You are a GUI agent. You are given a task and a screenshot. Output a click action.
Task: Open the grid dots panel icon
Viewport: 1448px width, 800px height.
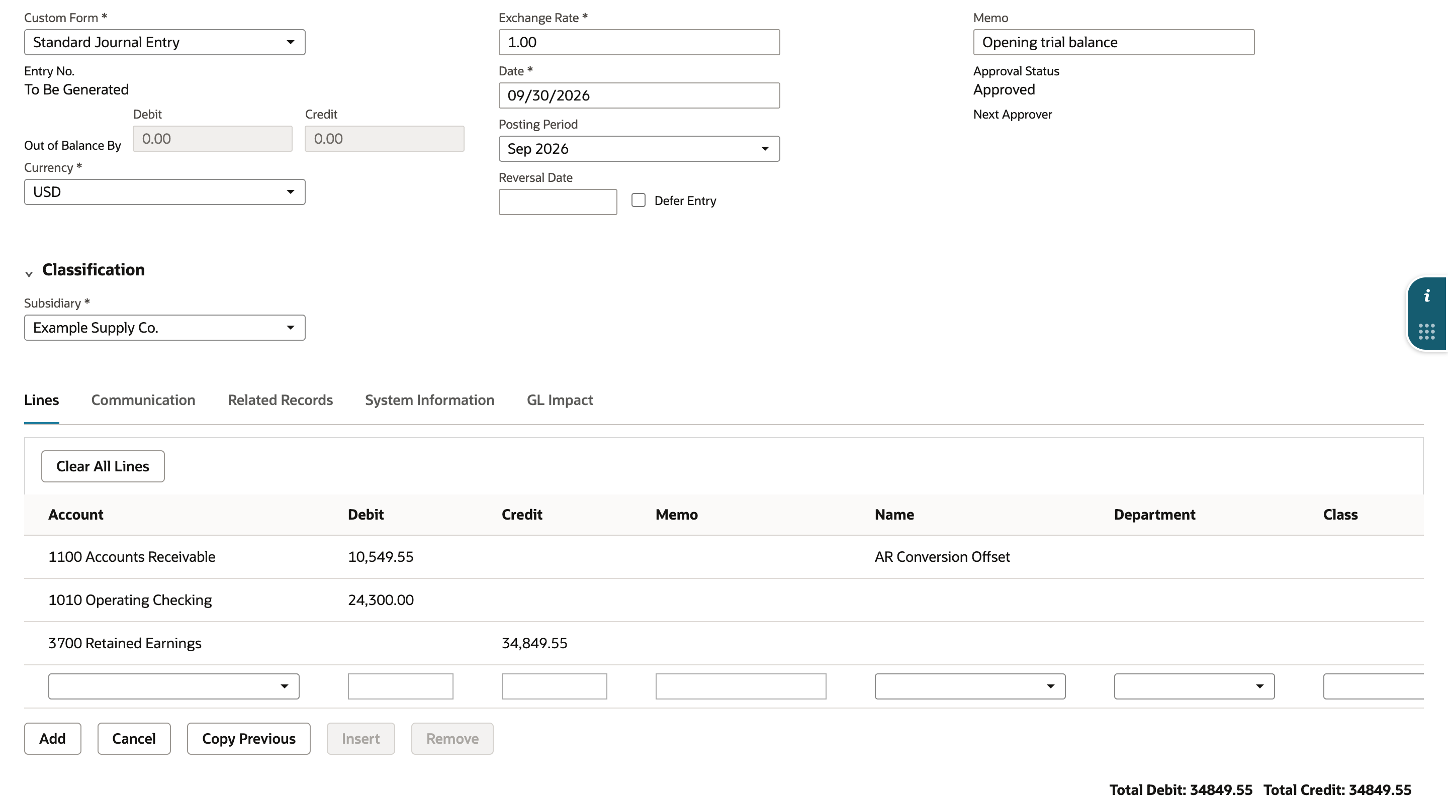pyautogui.click(x=1427, y=332)
